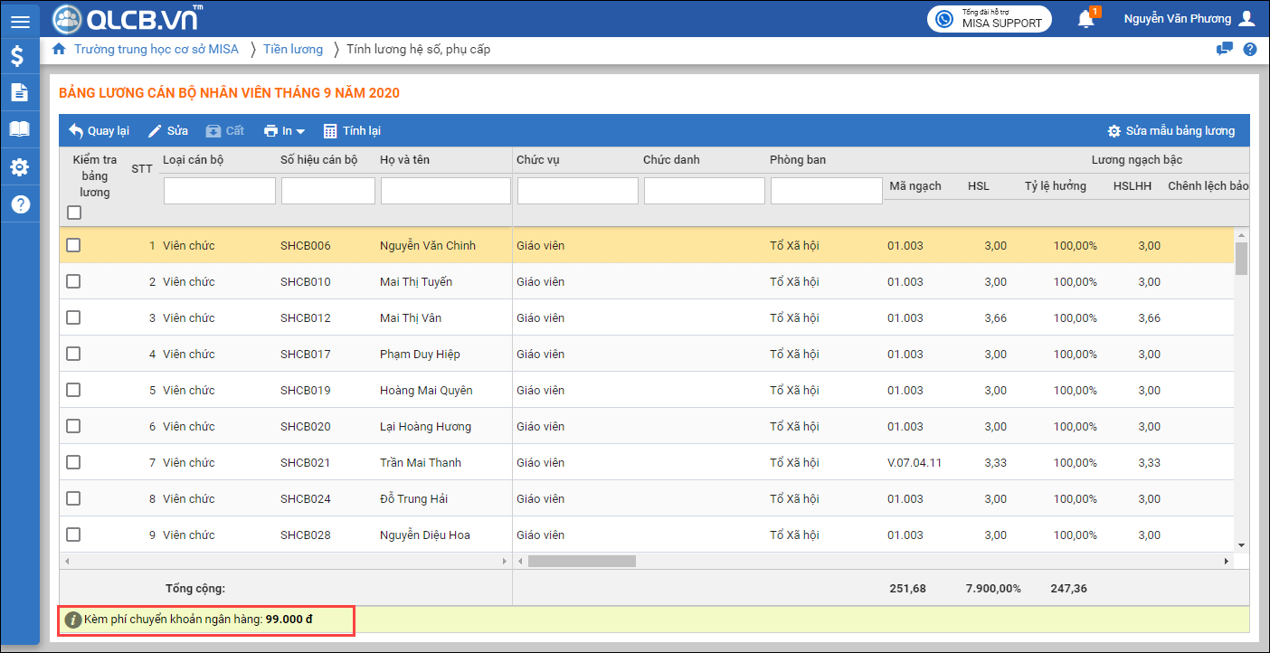Click the dollar sign salary icon

coord(19,56)
